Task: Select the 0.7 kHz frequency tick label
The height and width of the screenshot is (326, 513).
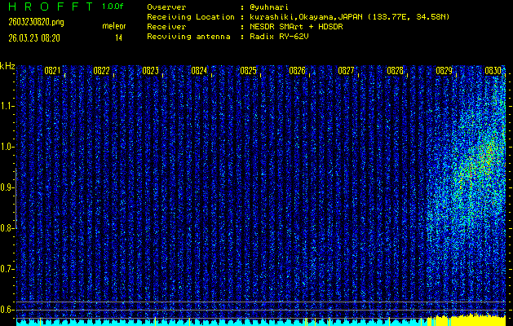Action: [x=7, y=268]
